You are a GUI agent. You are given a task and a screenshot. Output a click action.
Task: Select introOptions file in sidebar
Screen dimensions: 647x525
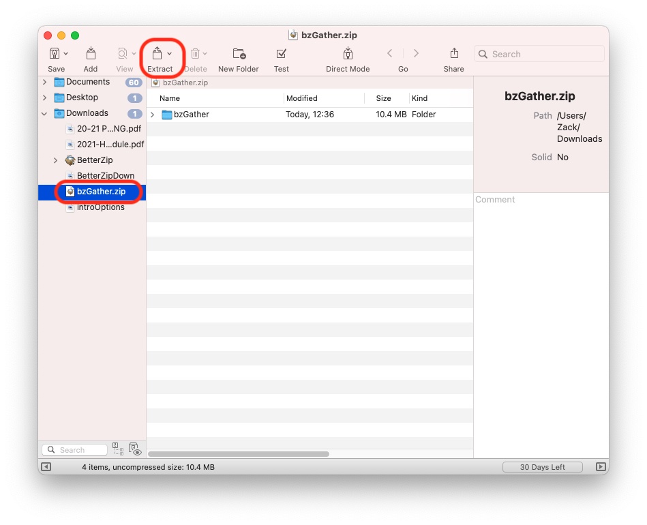pos(101,207)
